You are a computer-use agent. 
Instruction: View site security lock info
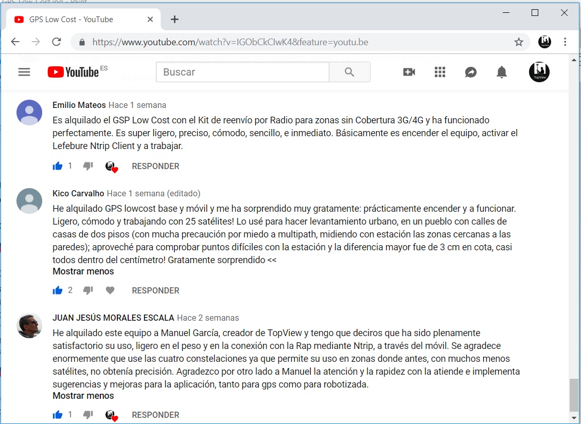(x=82, y=42)
